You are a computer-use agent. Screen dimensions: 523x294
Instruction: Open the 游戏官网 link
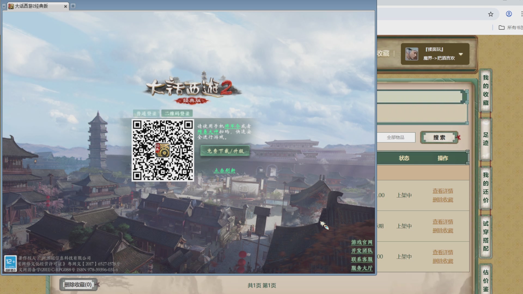click(361, 242)
